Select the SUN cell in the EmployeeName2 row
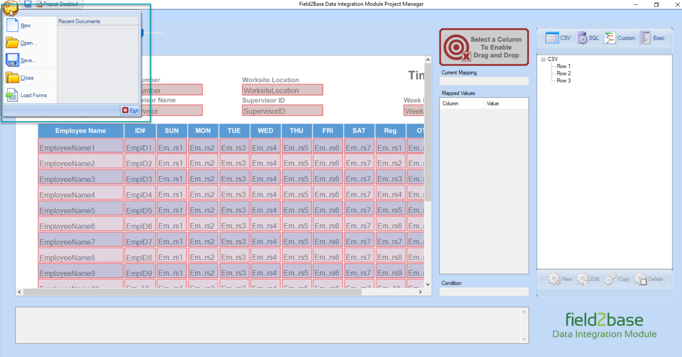This screenshot has height=357, width=682. point(172,161)
